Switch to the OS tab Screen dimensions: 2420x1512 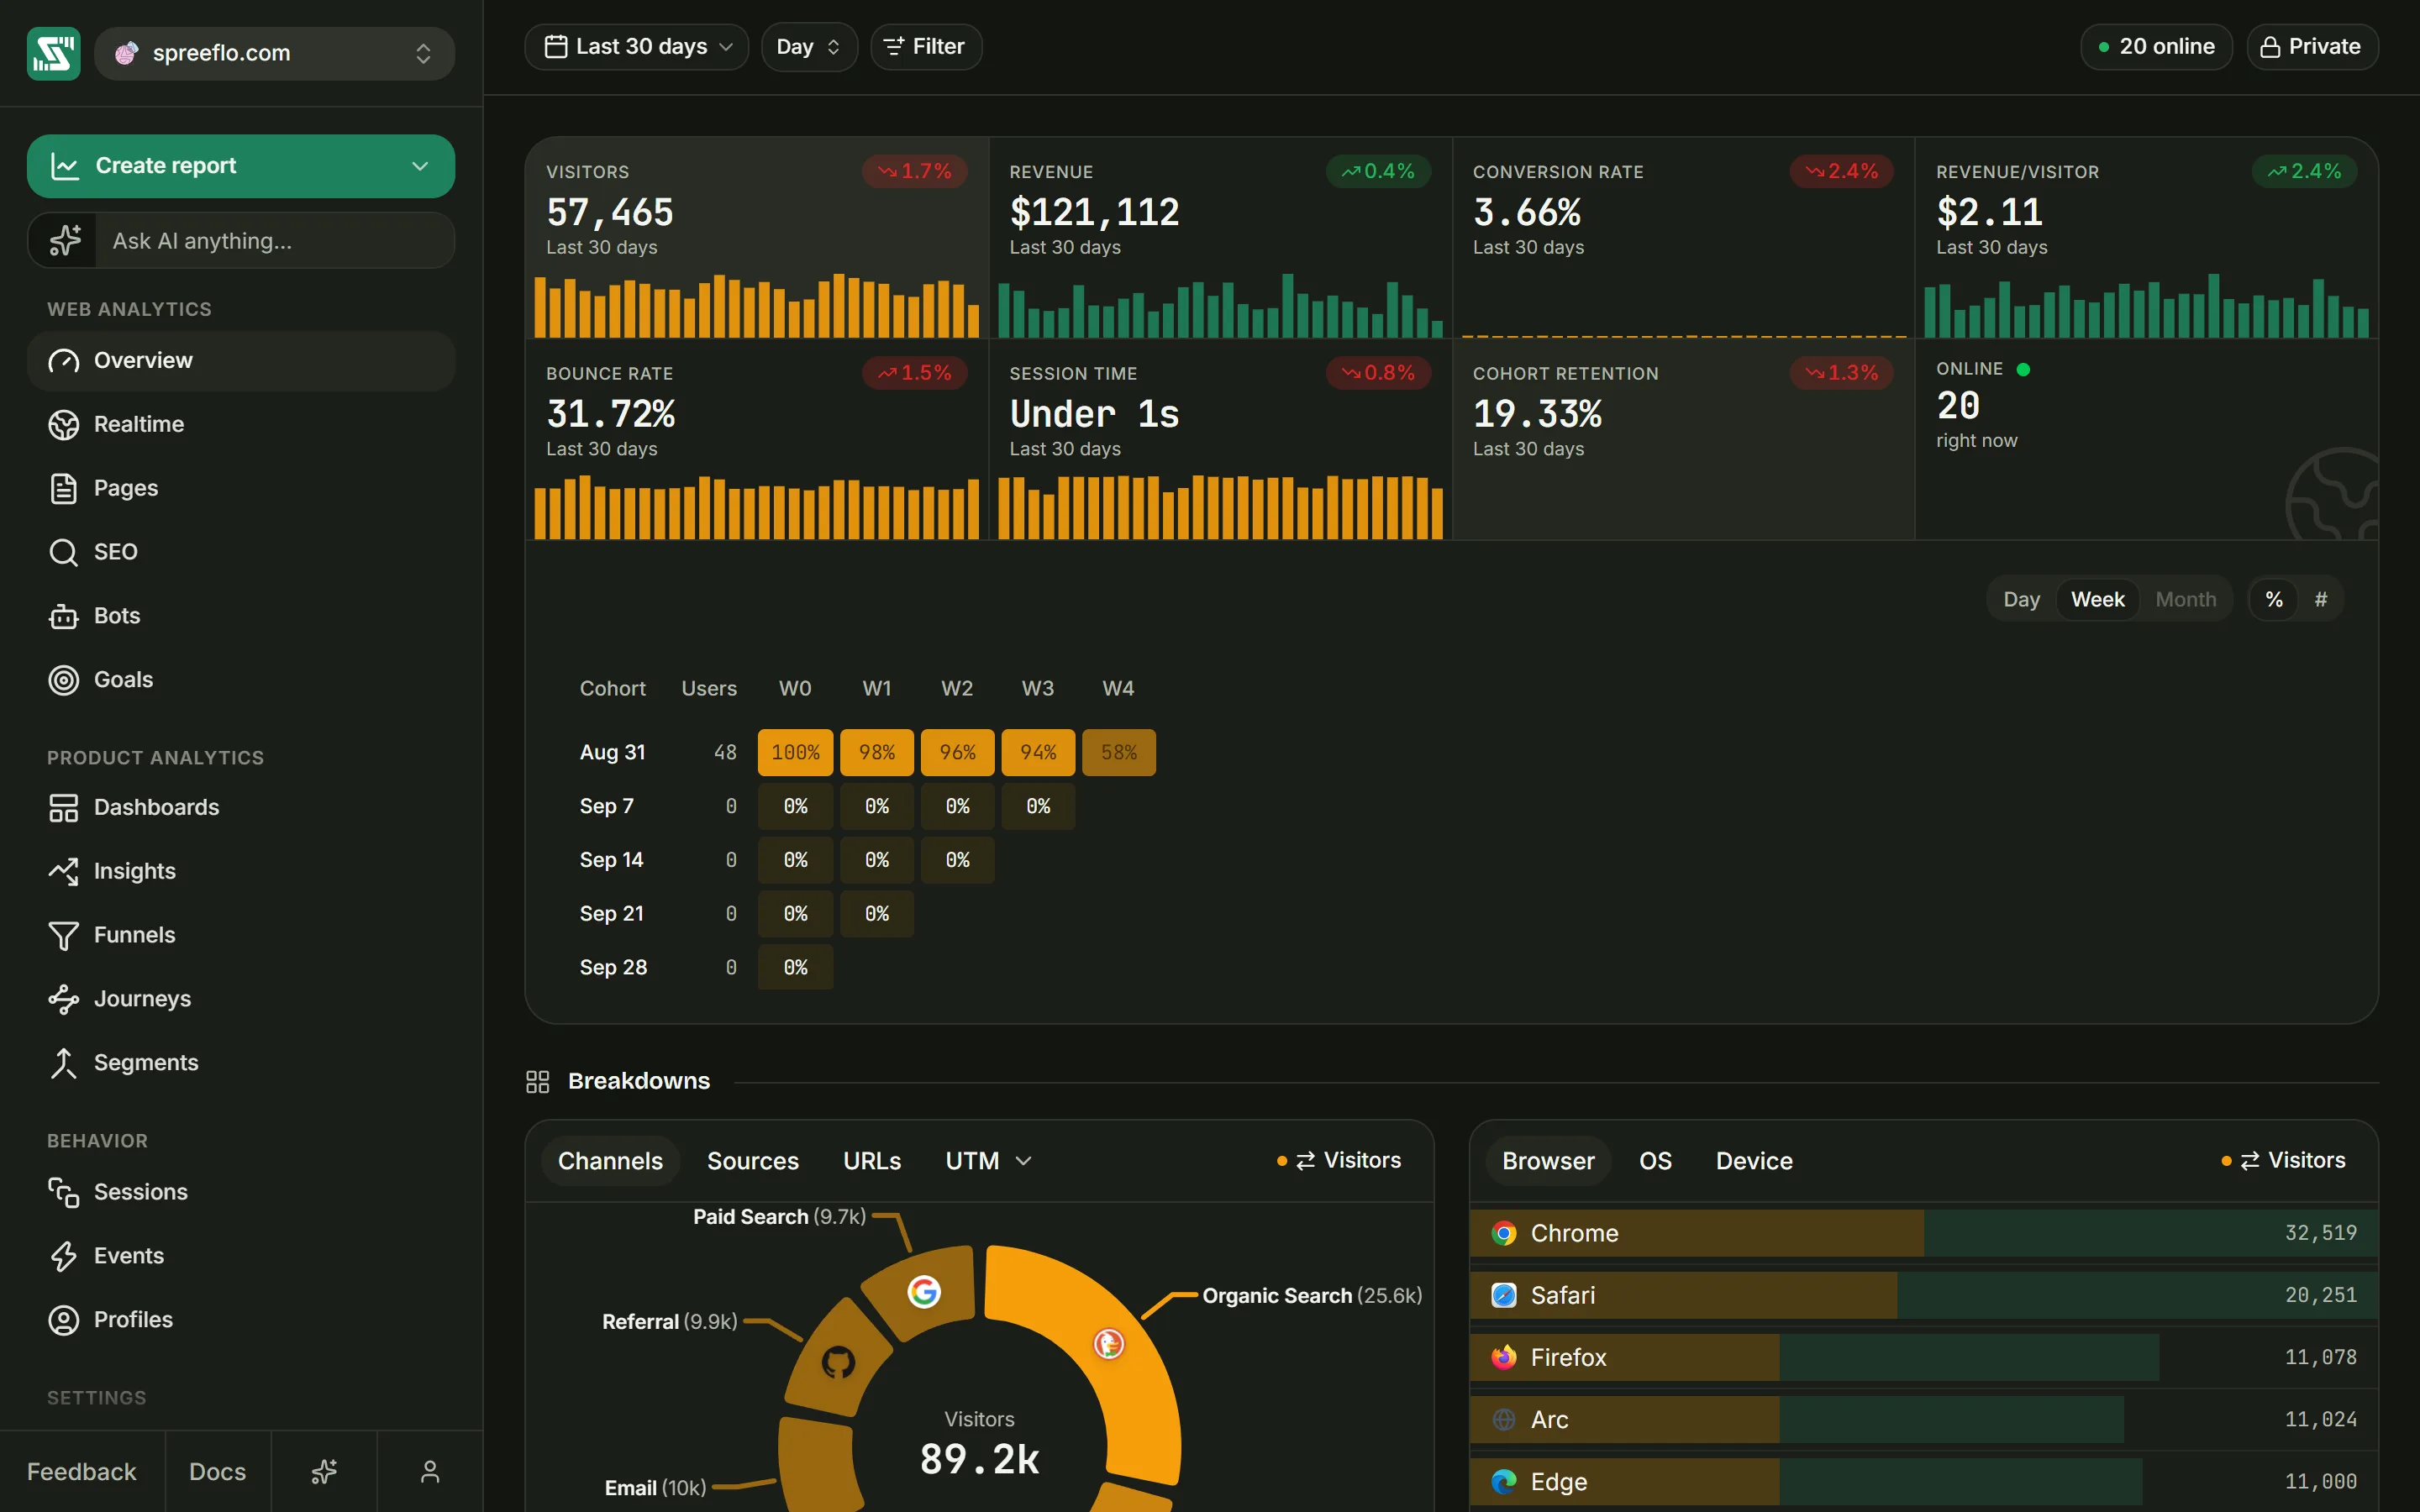[x=1655, y=1161]
